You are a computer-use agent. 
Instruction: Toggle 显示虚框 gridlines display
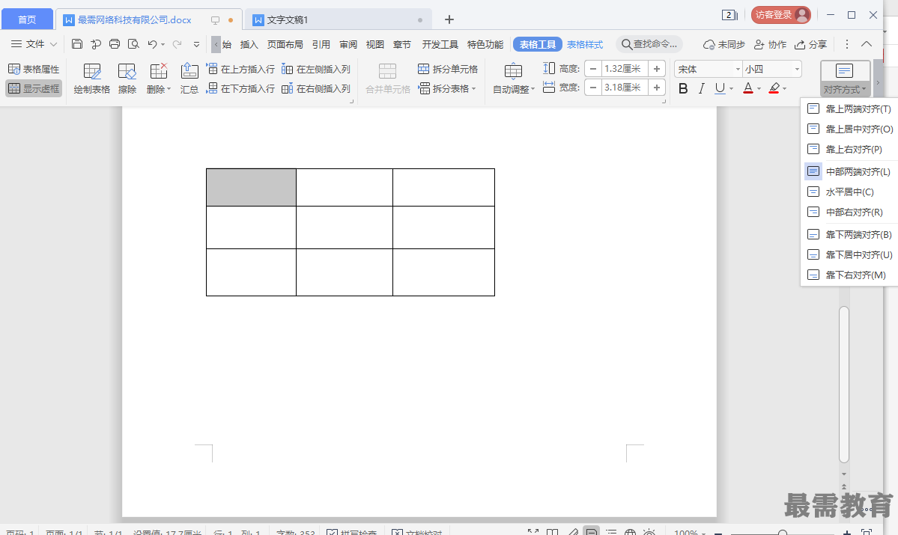pyautogui.click(x=34, y=89)
